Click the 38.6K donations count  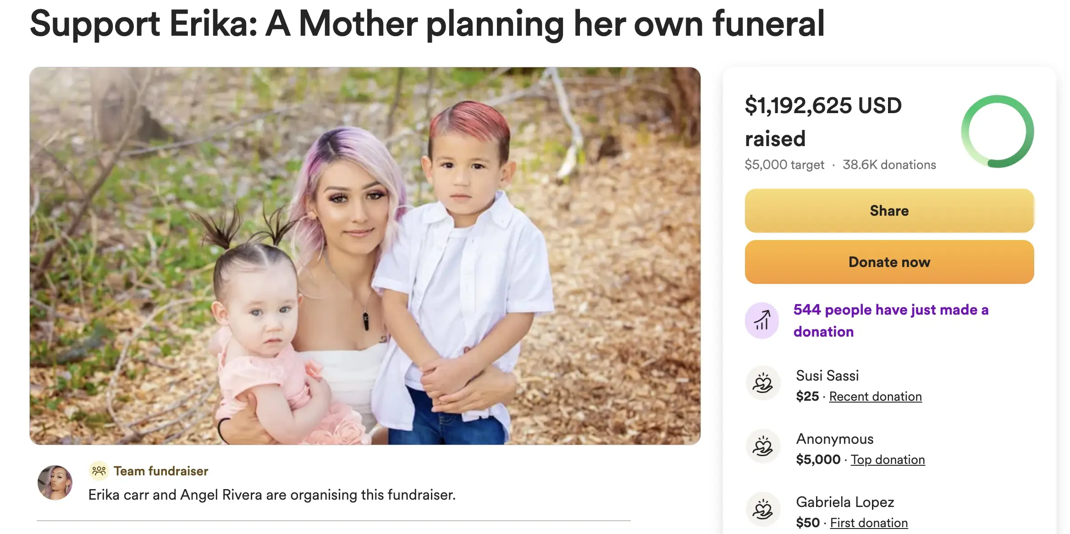(x=889, y=165)
